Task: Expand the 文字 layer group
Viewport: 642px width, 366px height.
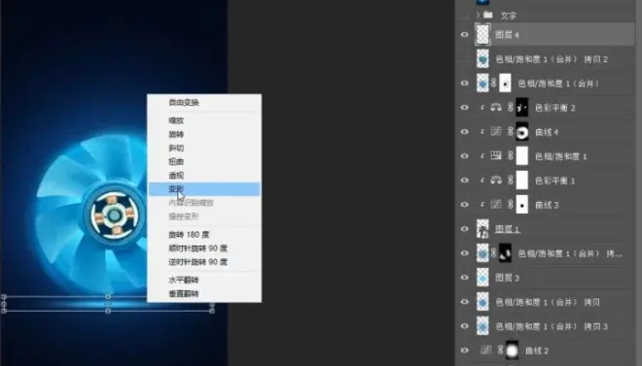Action: pos(478,16)
